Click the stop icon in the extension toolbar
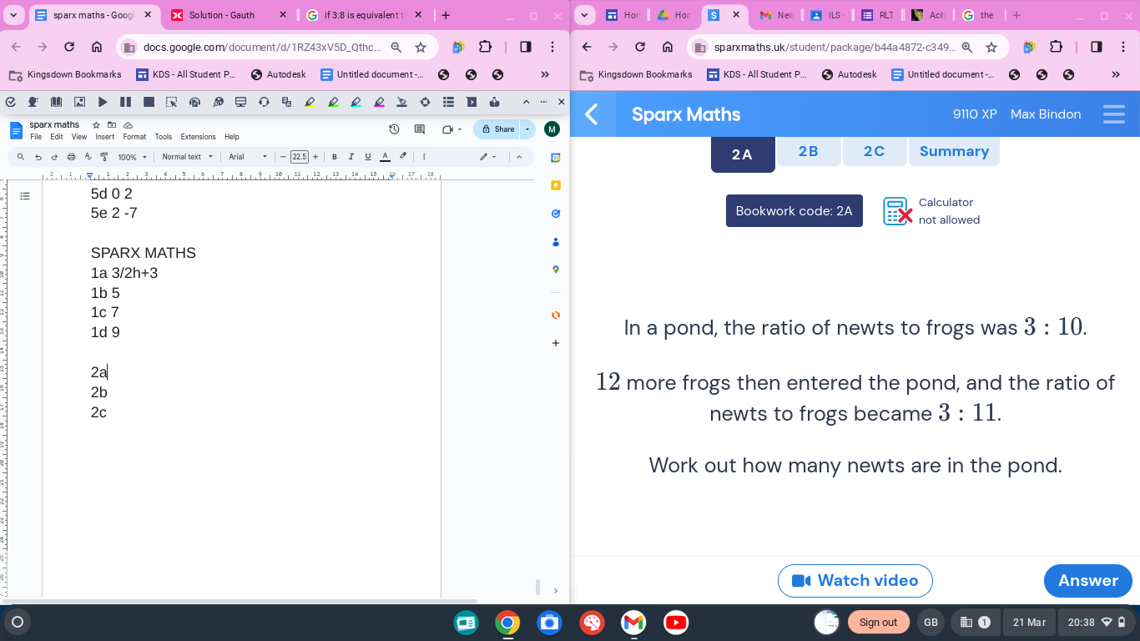Screen dimensions: 1140x641 pos(149,102)
